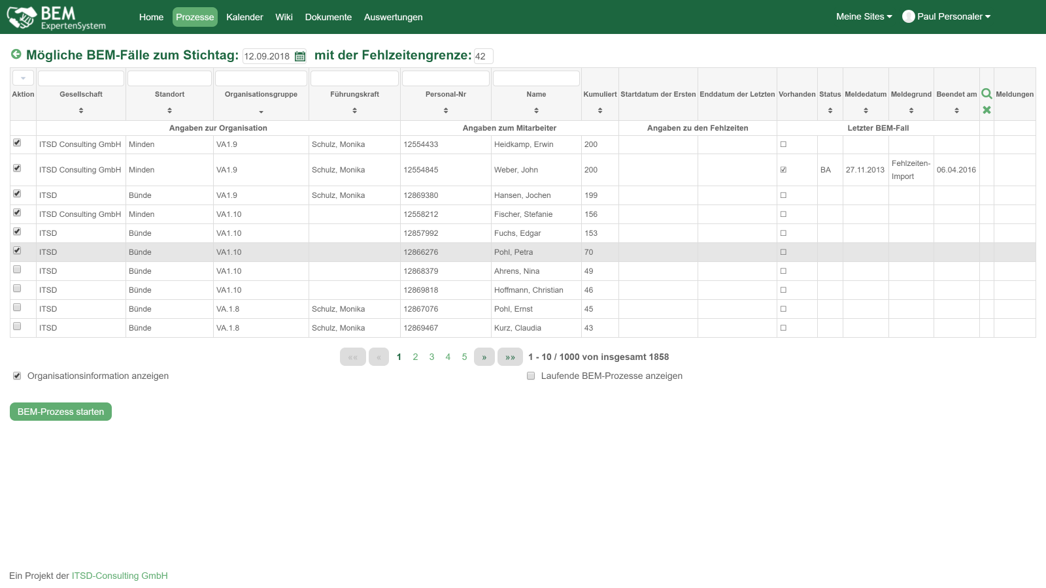Viewport: 1046px width, 588px height.
Task: Uncheck the row checkbox for Heidkamp, Erwin
Action: (x=17, y=142)
